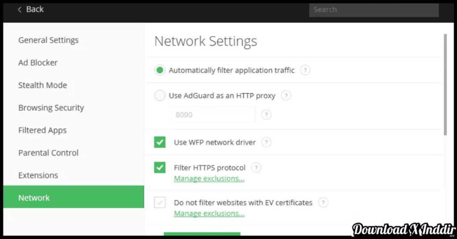
Task: Show Filtered Apps settings
Action: 42,130
